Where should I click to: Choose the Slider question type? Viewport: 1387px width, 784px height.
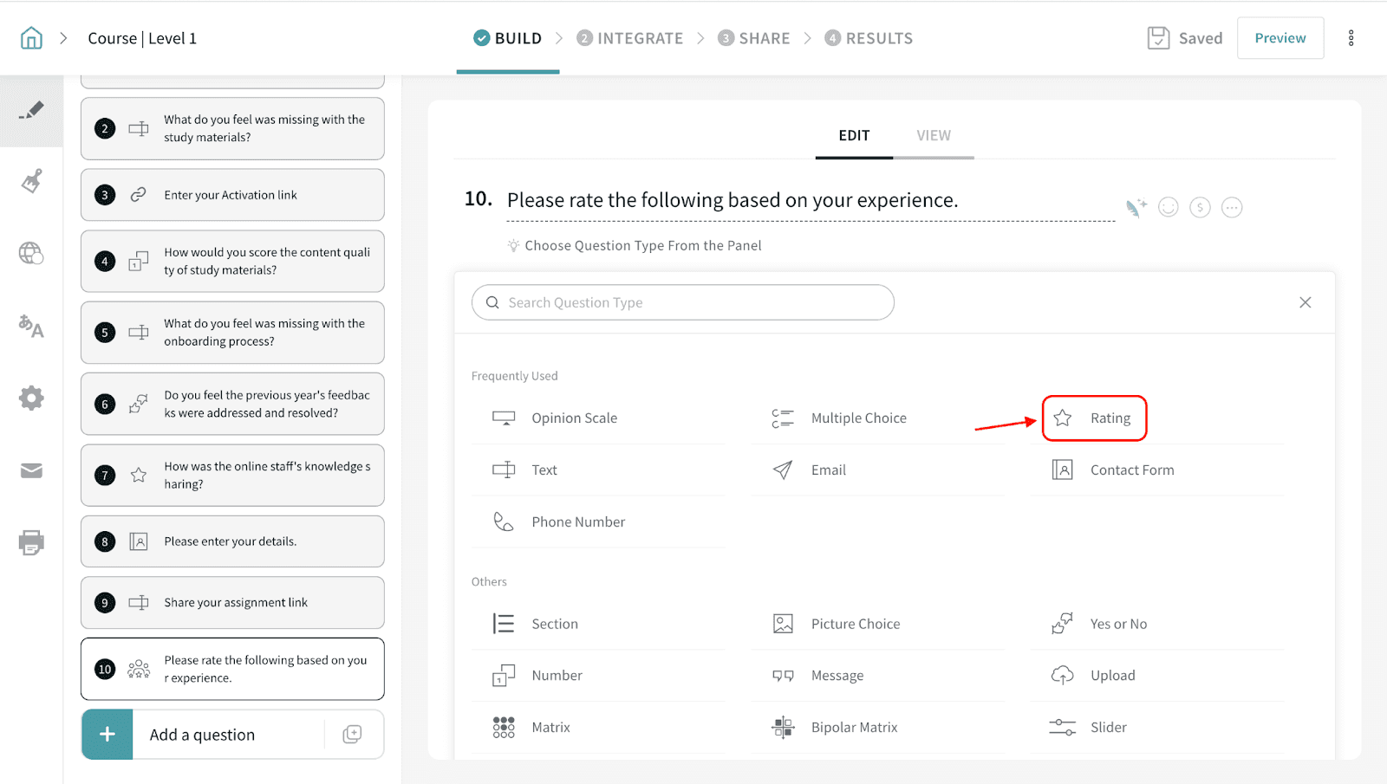[x=1108, y=728]
